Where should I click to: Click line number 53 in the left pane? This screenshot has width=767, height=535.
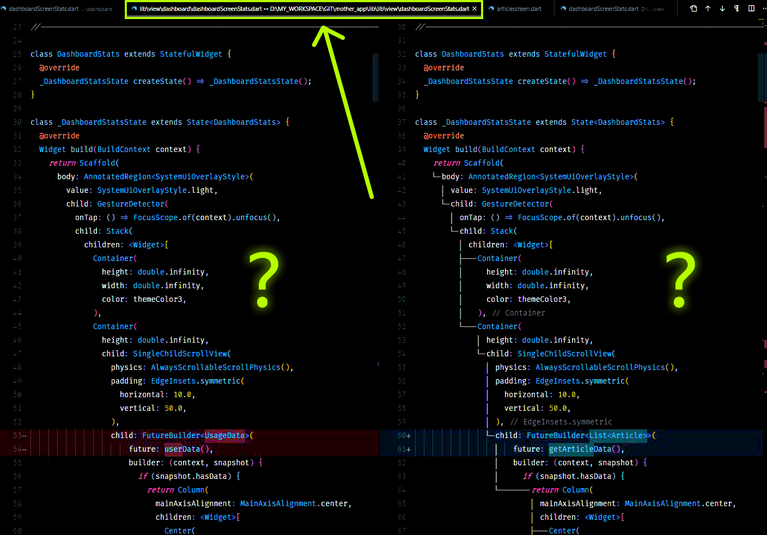[x=17, y=435]
